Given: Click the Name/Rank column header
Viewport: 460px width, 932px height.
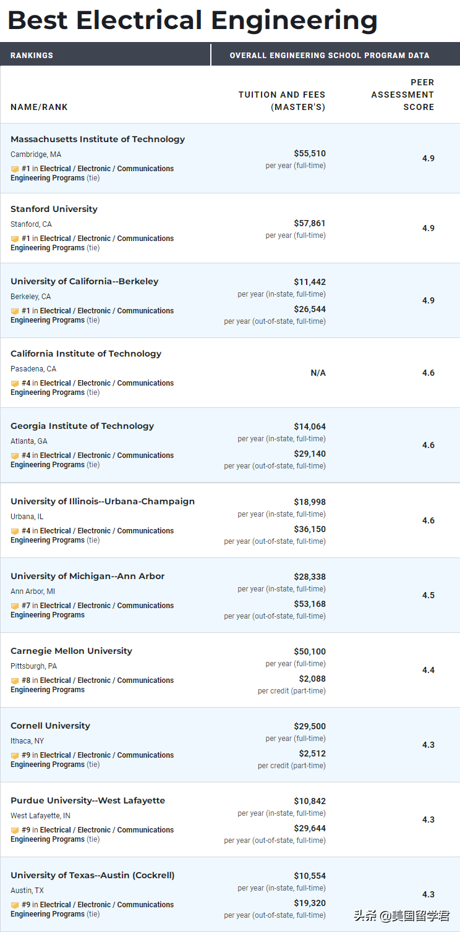Looking at the screenshot, I should pyautogui.click(x=39, y=107).
